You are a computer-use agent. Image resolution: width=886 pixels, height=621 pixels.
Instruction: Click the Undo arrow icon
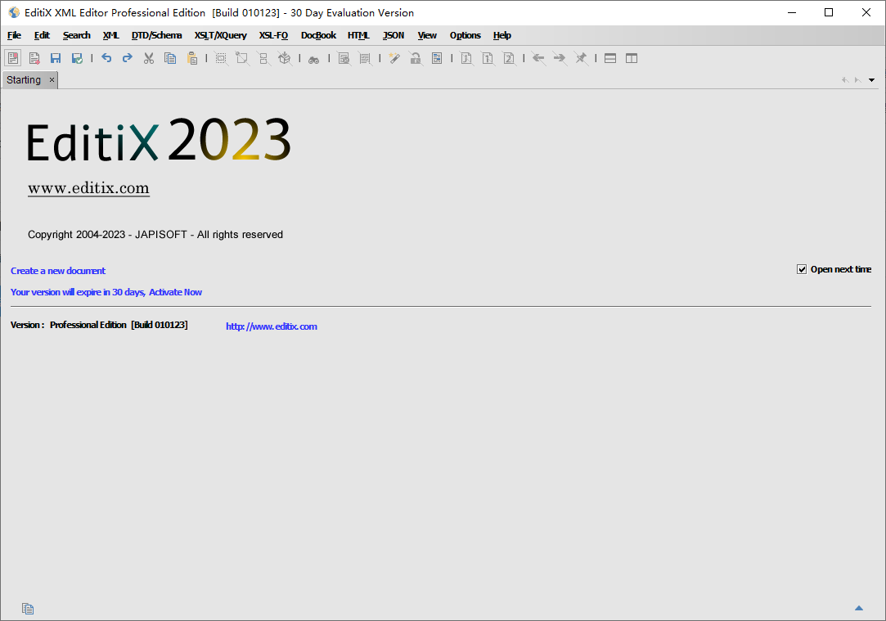click(106, 57)
